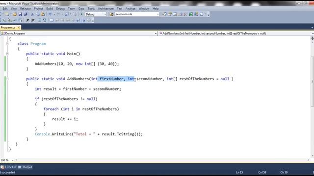Click 'secondNumber' in the method signature
The image size is (314, 176).
click(149, 79)
